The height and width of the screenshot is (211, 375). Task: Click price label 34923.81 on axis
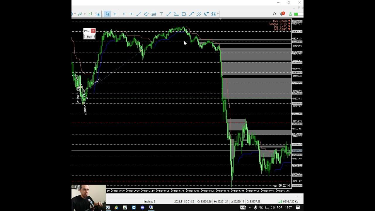297,99
